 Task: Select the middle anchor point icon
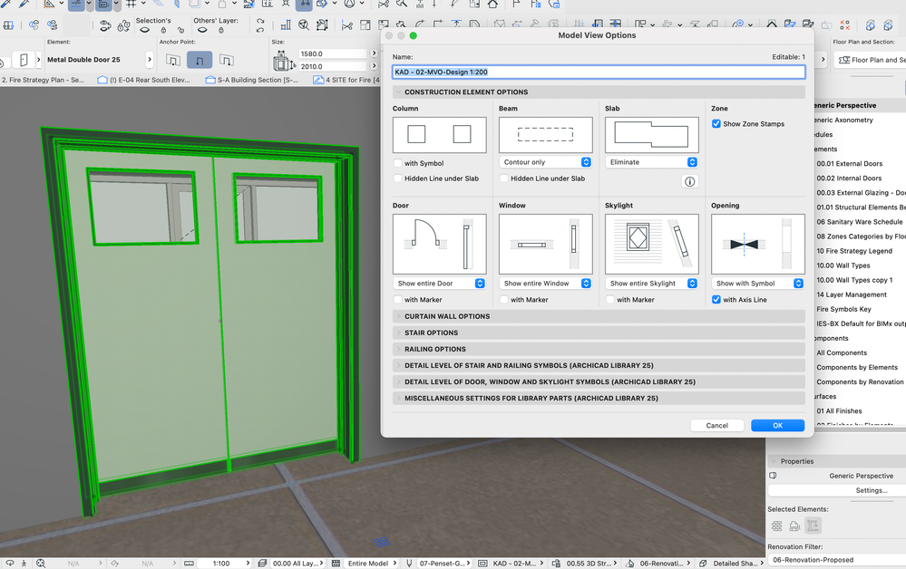click(x=200, y=61)
